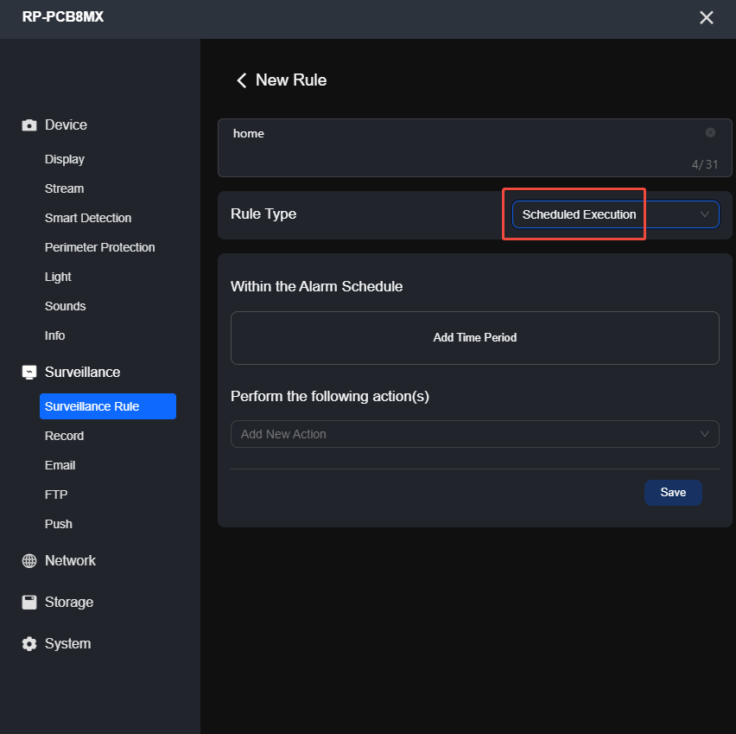736x734 pixels.
Task: Click the back arrow beside New Rule
Action: click(242, 80)
